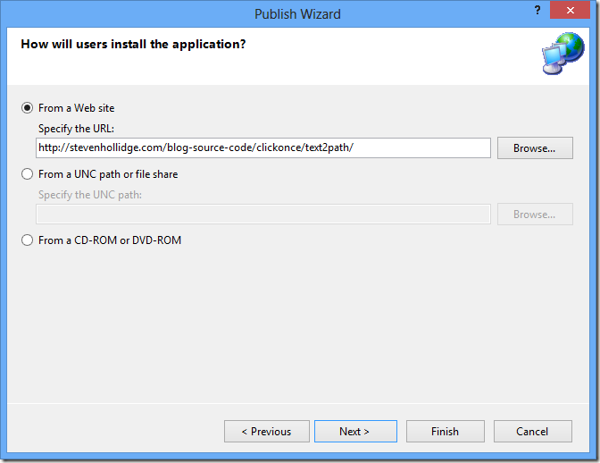The image size is (600, 463).
Task: Click the 'From a CD-ROM or DVD-ROM' label text
Action: [110, 240]
